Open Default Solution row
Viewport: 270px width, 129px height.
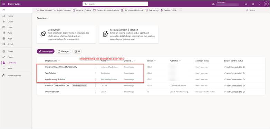pyautogui.click(x=52, y=92)
